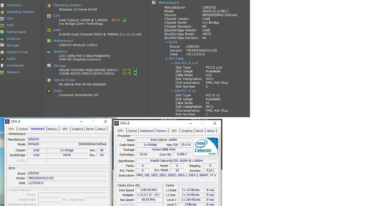Click the multiplier 'x 12.0 ( 12 - 19 )' value
This screenshot has height=206, width=366.
click(148, 195)
